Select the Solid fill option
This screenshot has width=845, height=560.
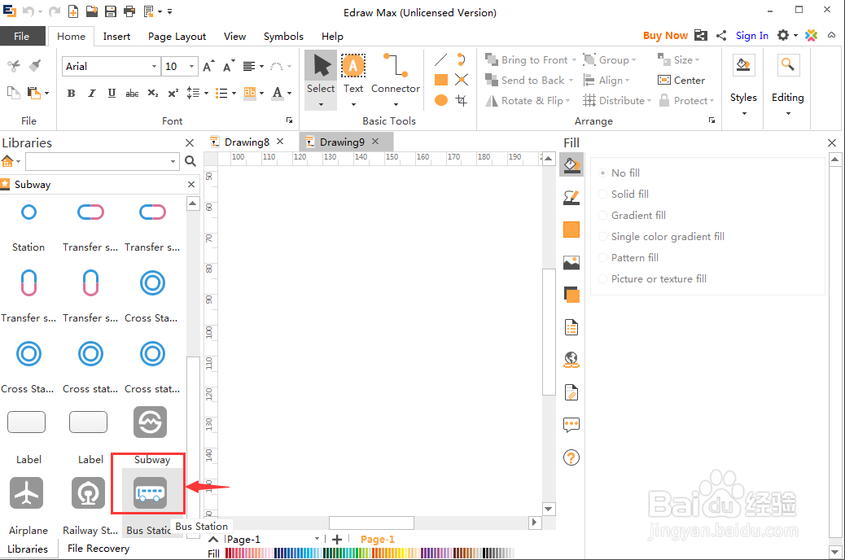(x=624, y=194)
